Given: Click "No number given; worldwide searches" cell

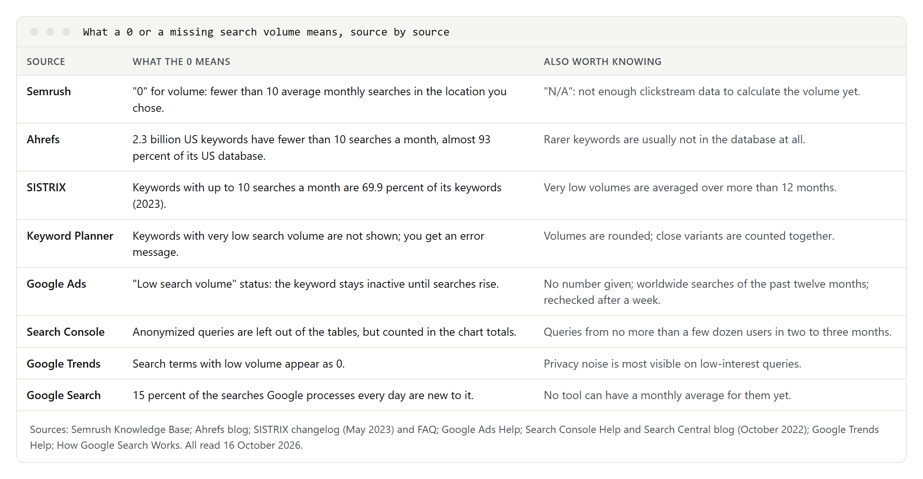Looking at the screenshot, I should [x=706, y=292].
